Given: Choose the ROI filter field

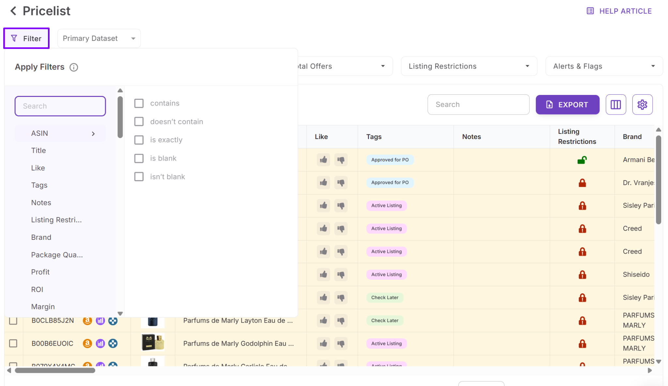Looking at the screenshot, I should (37, 289).
